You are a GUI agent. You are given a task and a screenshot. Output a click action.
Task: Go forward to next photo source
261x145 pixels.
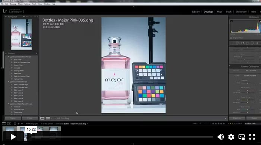tap(22, 123)
